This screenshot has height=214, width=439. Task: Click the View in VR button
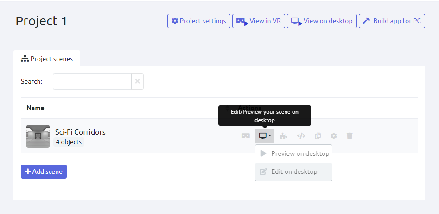pos(259,21)
